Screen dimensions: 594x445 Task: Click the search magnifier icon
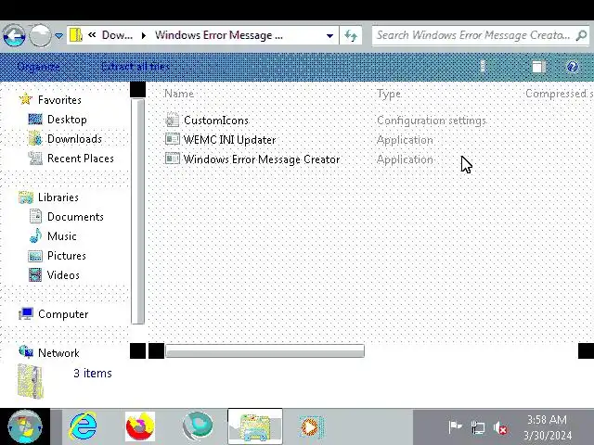pyautogui.click(x=581, y=35)
